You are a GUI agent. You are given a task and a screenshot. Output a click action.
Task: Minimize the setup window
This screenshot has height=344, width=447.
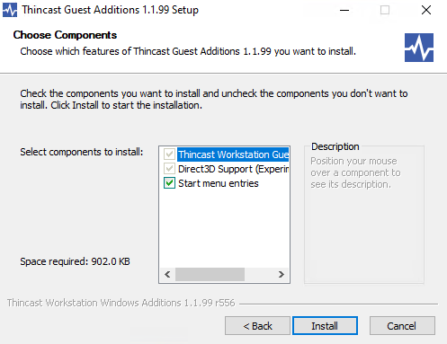coord(344,10)
